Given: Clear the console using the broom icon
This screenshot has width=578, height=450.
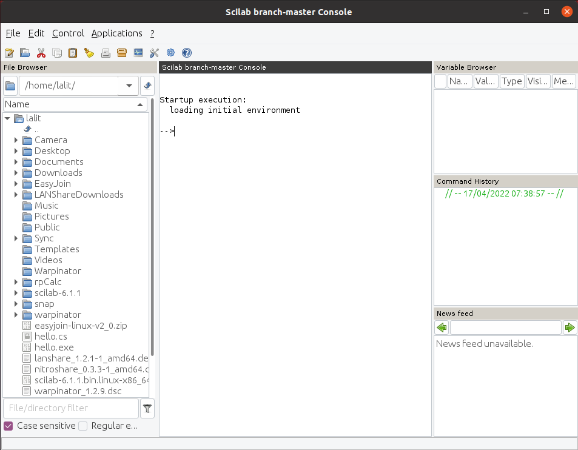Looking at the screenshot, I should (x=89, y=53).
